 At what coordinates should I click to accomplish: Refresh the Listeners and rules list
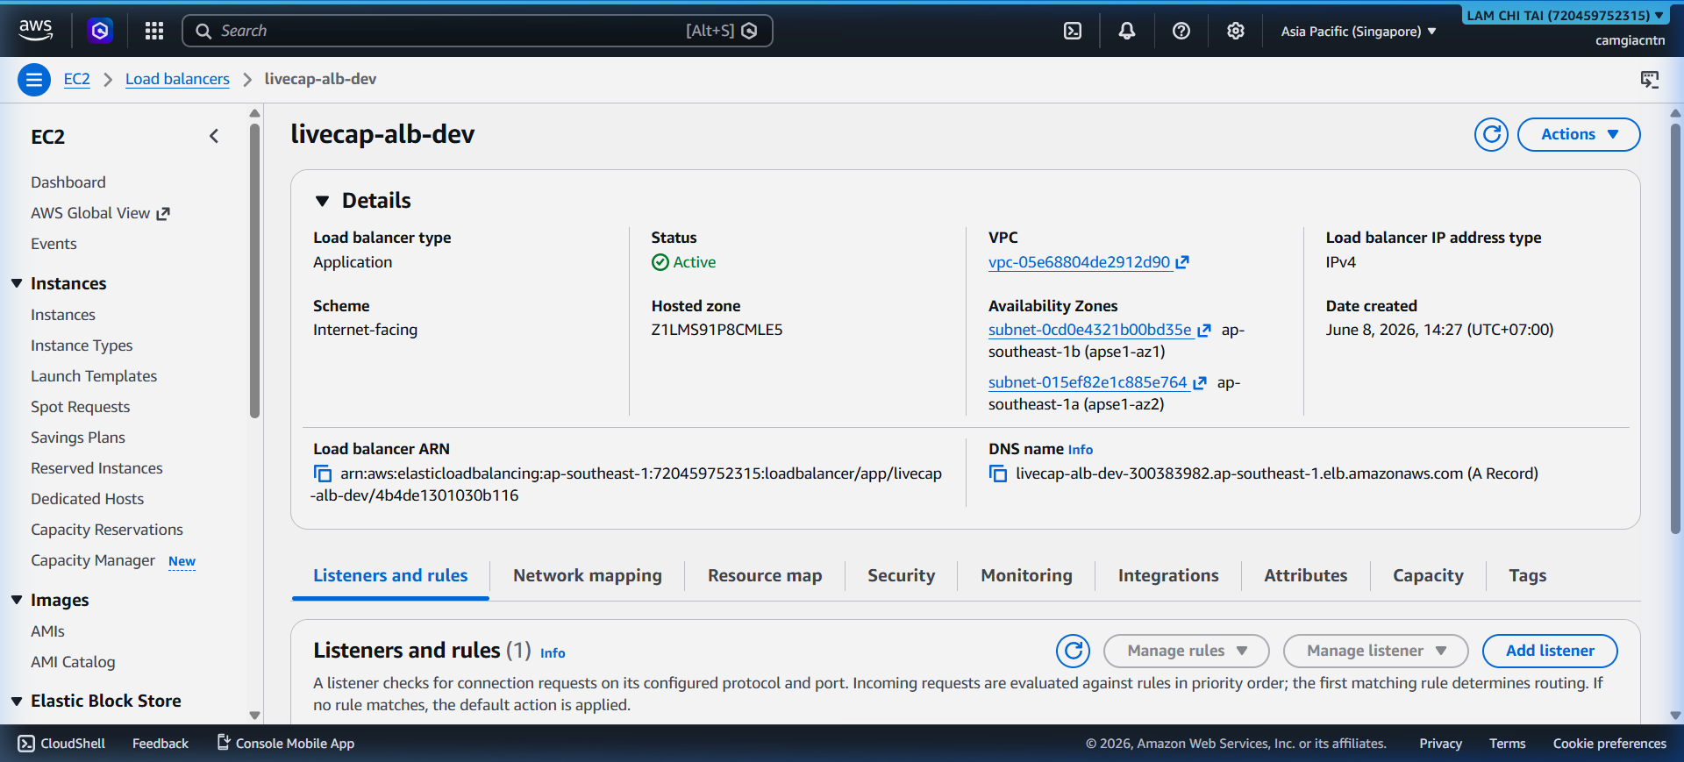1073,651
